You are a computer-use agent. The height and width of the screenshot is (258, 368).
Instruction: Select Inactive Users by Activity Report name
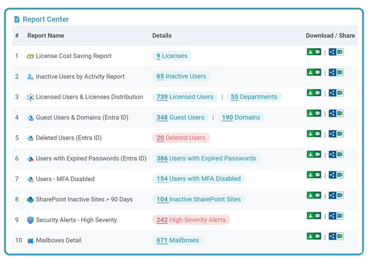pyautogui.click(x=80, y=77)
